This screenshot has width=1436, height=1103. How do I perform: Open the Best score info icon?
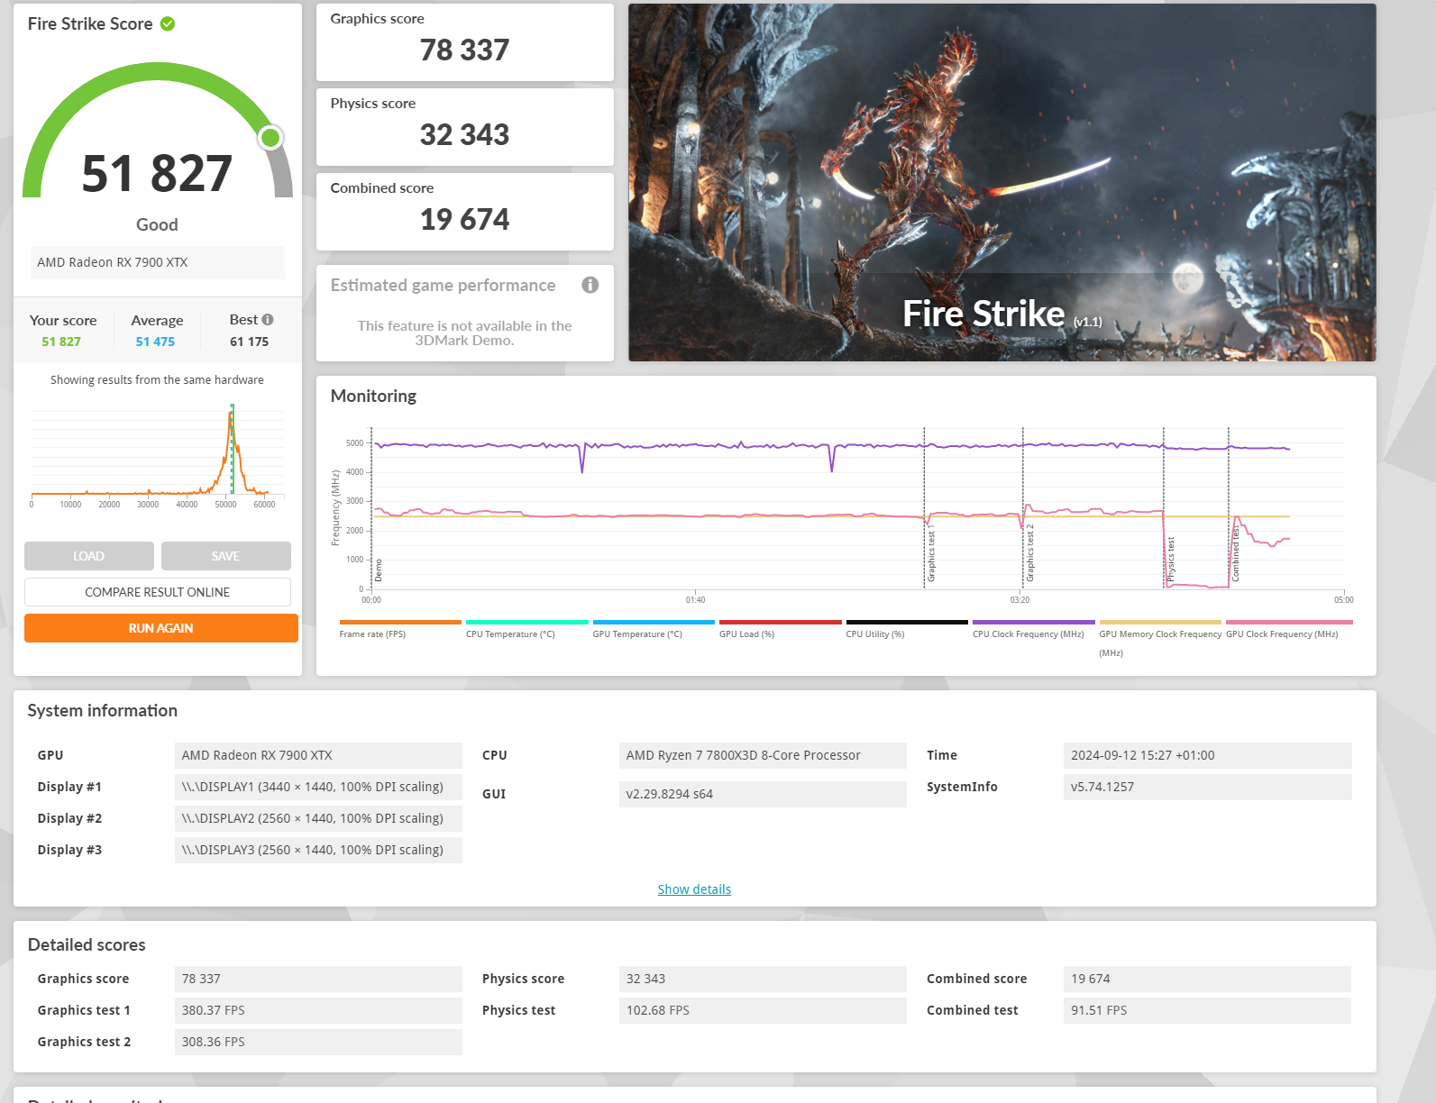click(x=268, y=320)
